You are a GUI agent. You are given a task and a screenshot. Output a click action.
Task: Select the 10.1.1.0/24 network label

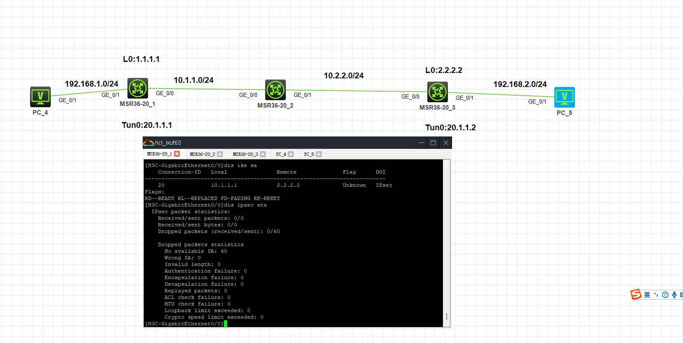(193, 80)
